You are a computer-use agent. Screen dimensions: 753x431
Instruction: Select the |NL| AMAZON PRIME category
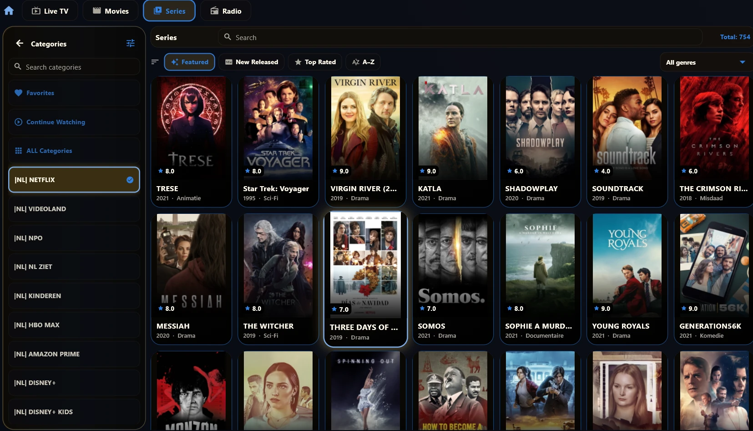coord(74,354)
